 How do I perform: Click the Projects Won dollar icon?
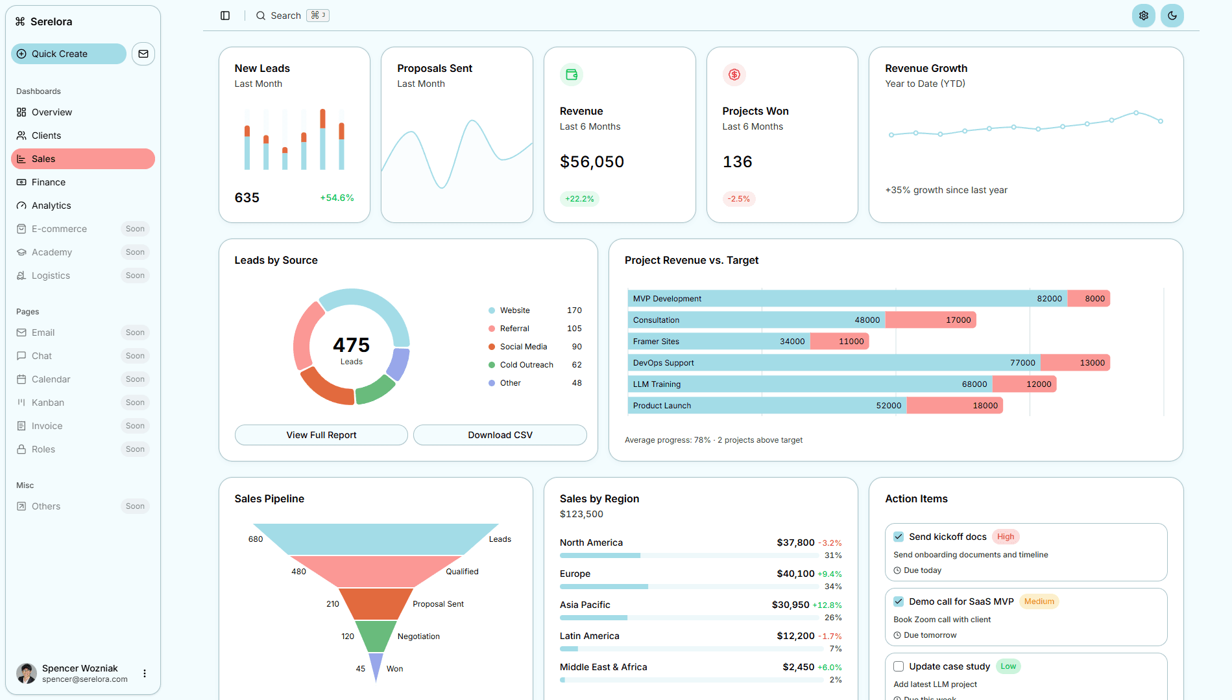coord(734,75)
